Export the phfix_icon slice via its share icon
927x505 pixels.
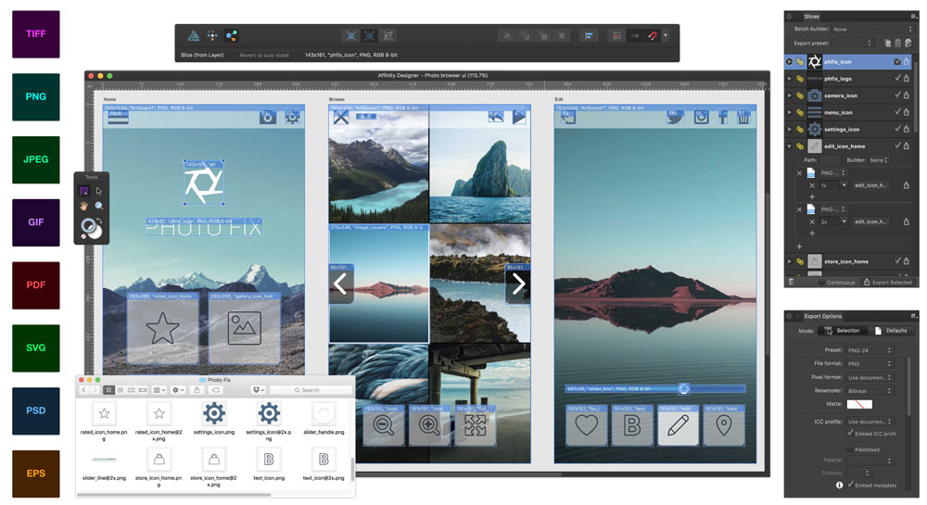[907, 61]
